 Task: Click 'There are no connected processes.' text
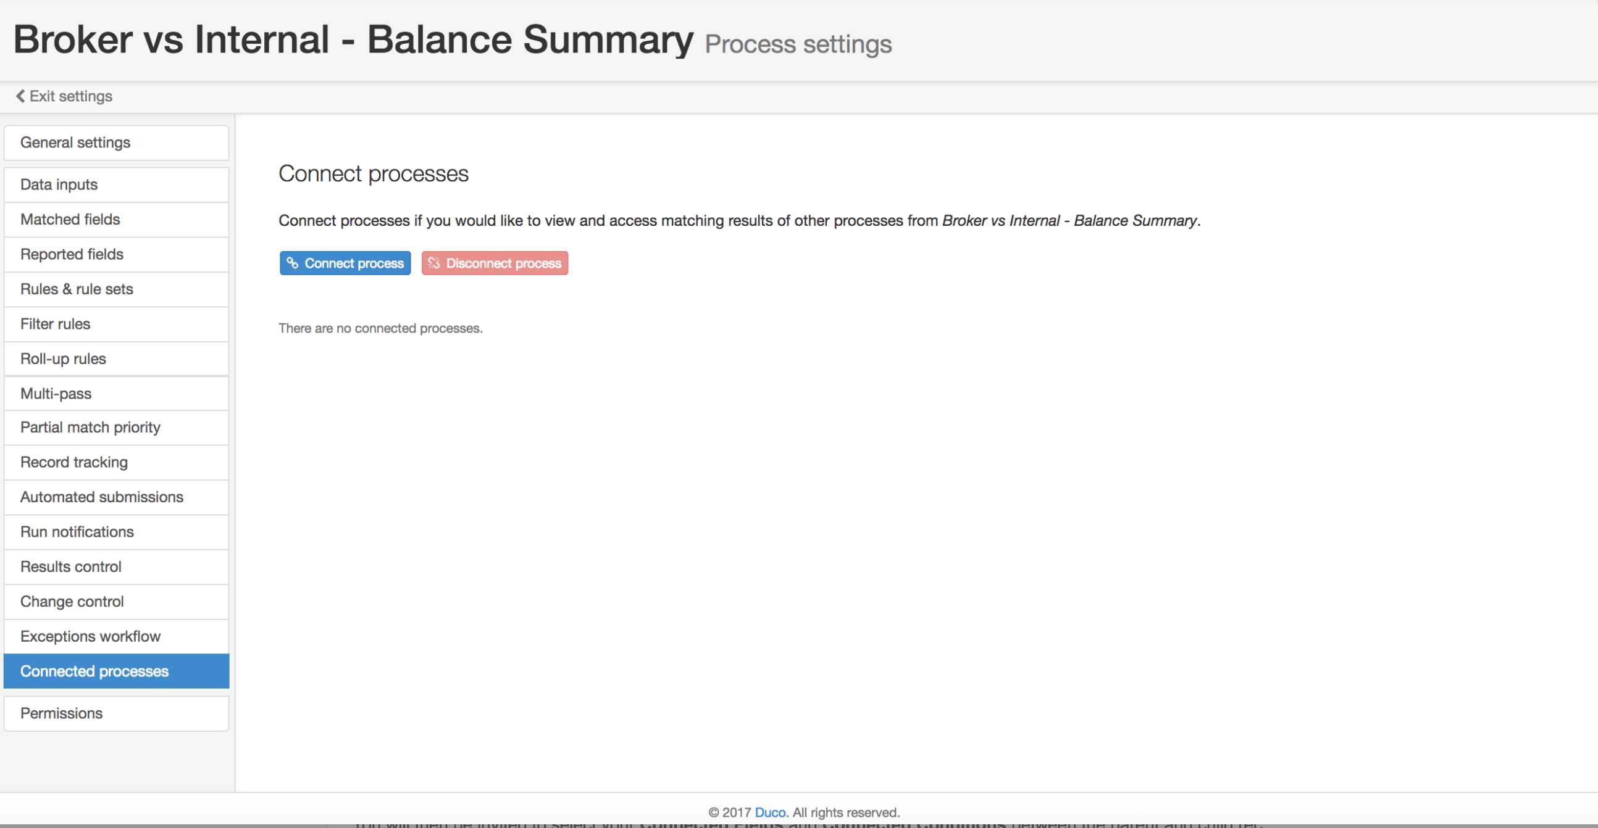(x=380, y=328)
